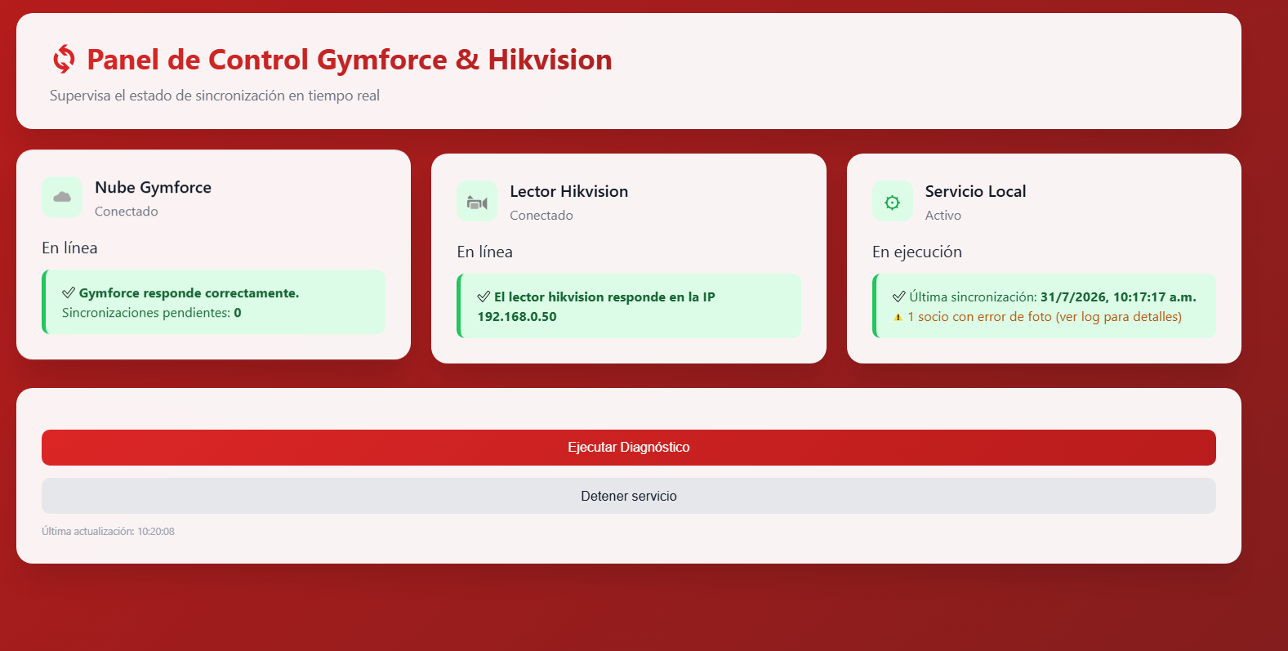This screenshot has height=651, width=1288.
Task: Click the checkmark before 'Última sincronización'
Action: (898, 297)
